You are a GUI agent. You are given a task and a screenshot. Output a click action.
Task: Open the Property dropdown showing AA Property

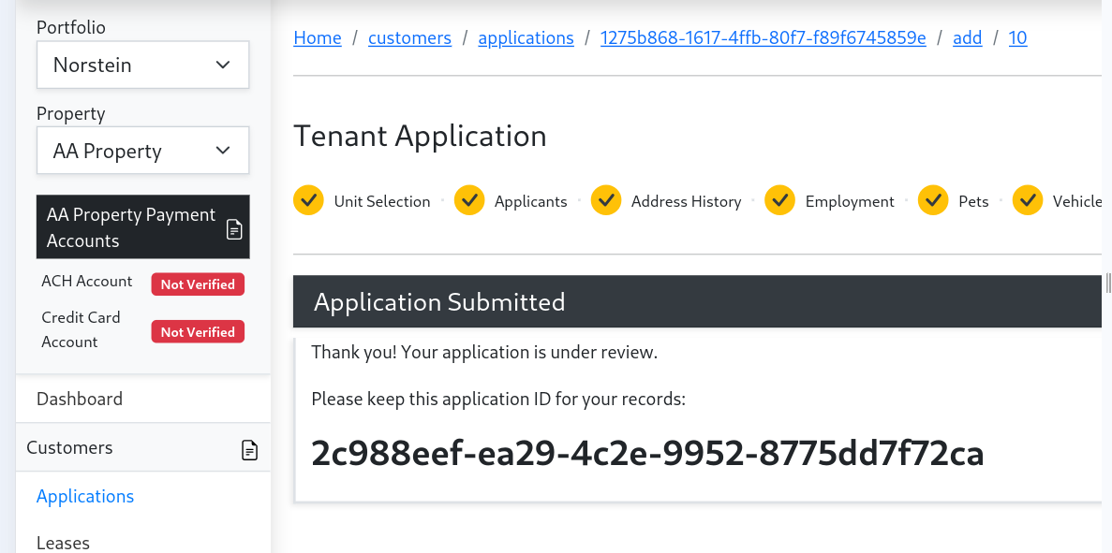coord(142,151)
